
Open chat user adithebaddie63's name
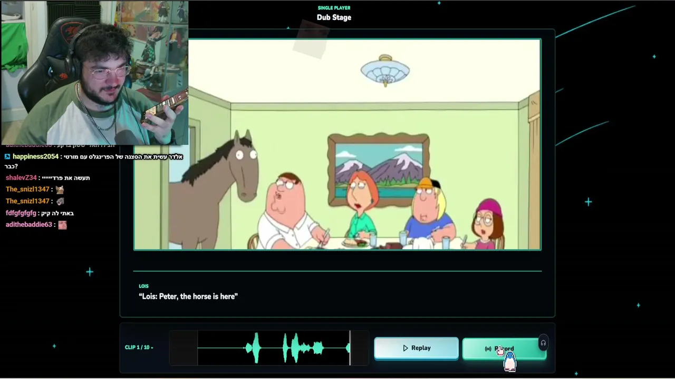(29, 225)
